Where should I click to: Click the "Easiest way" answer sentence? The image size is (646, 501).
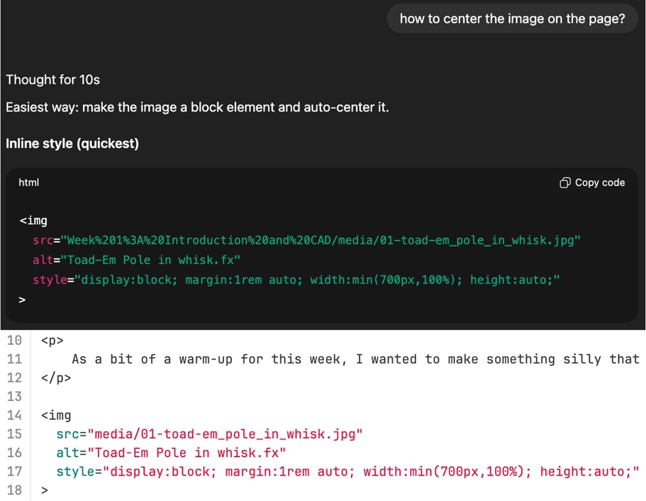197,108
